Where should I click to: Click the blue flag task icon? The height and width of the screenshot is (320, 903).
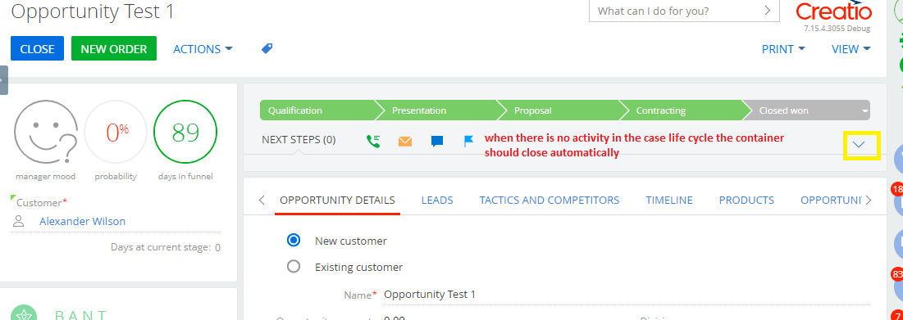[469, 141]
